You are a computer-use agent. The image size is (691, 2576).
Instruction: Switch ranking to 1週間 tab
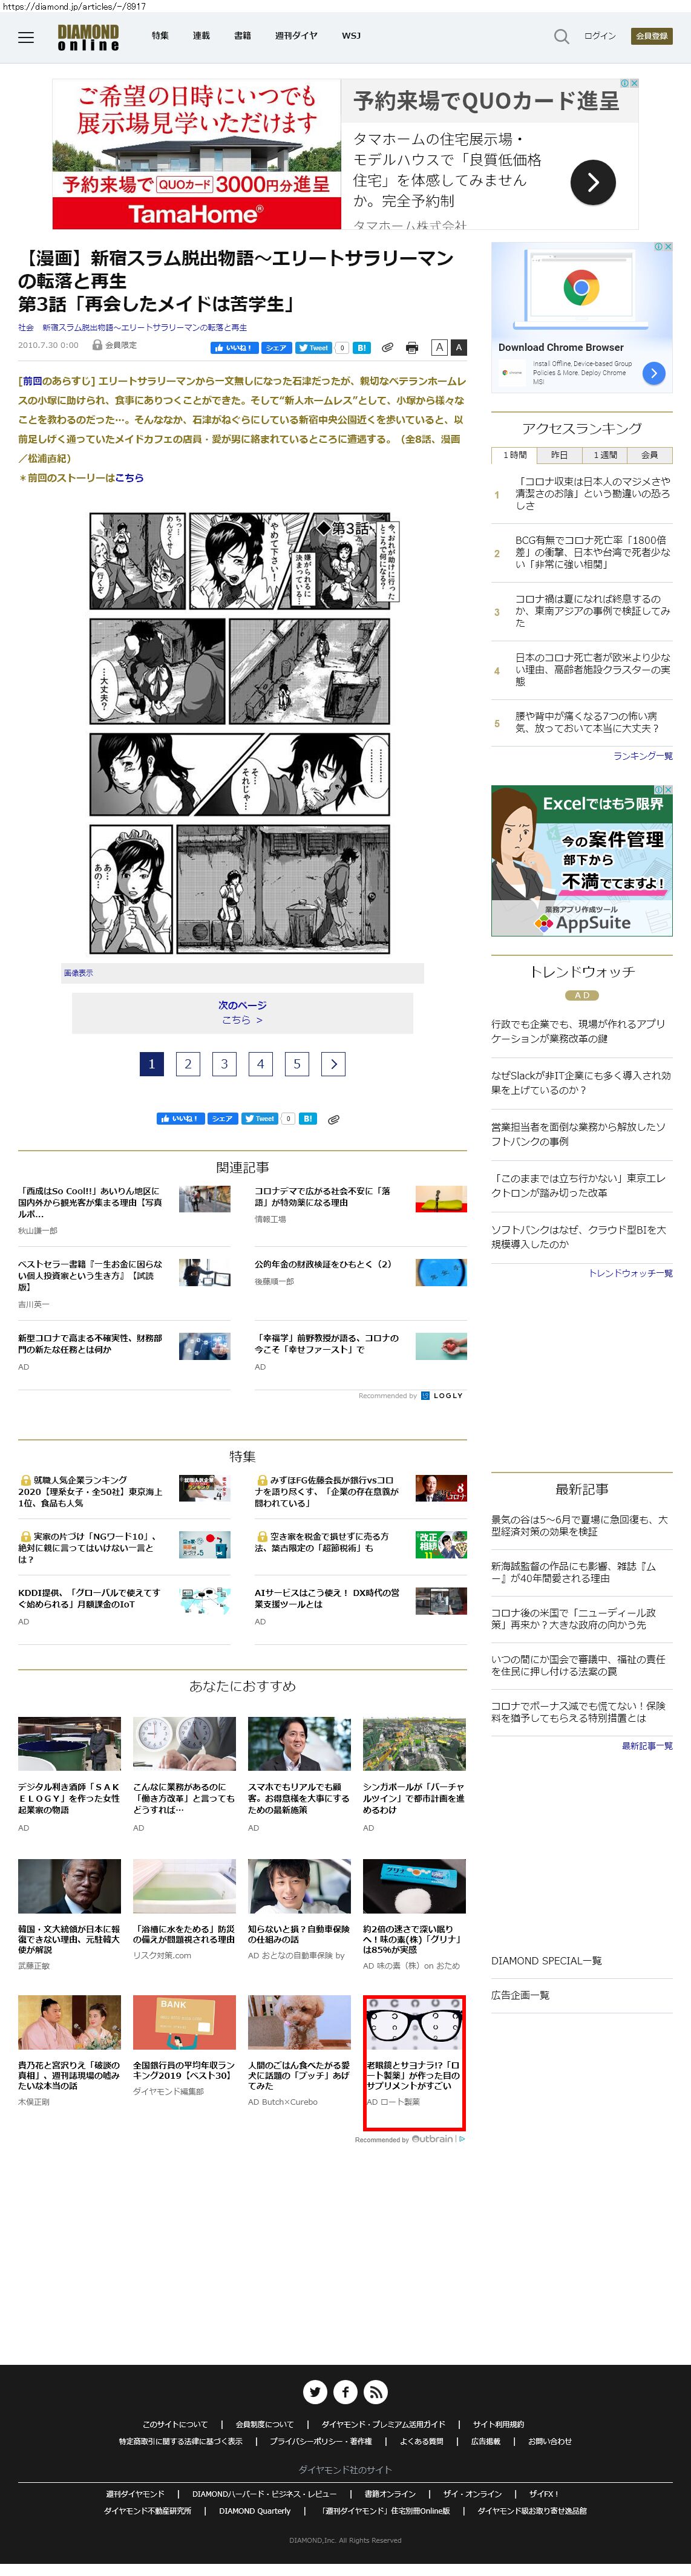tap(605, 455)
